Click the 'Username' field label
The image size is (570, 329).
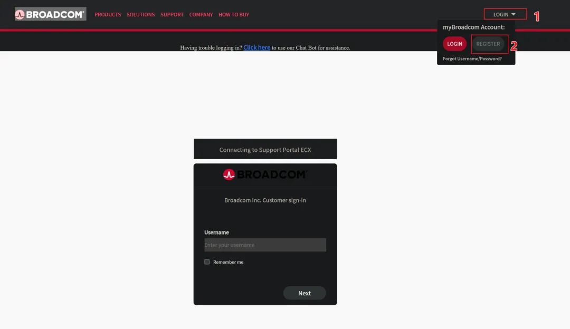(x=217, y=233)
